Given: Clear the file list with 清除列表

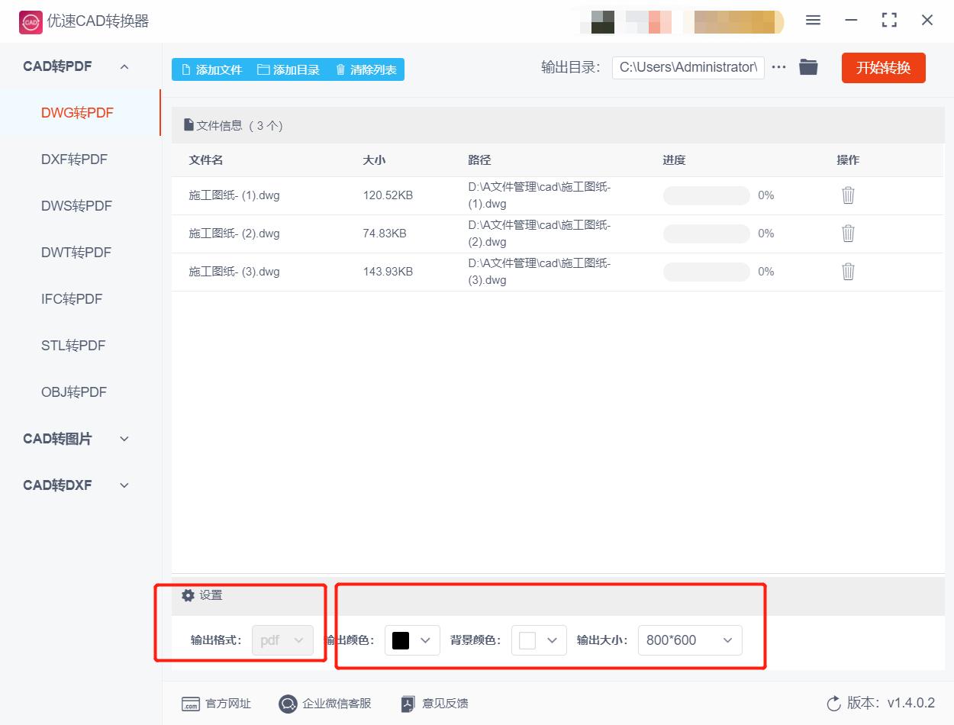Looking at the screenshot, I should (365, 69).
